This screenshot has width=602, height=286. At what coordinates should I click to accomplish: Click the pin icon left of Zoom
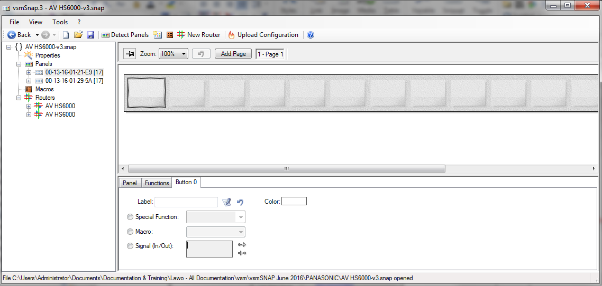tap(130, 54)
